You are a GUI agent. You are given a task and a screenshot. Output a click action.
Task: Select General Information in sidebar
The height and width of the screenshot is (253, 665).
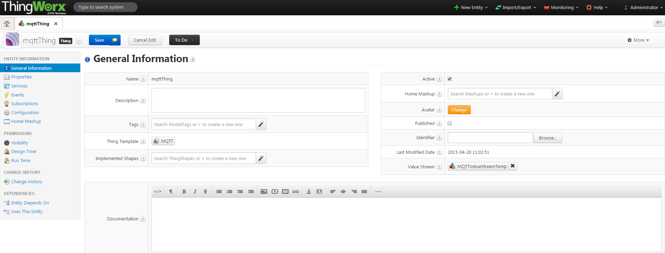pyautogui.click(x=40, y=68)
